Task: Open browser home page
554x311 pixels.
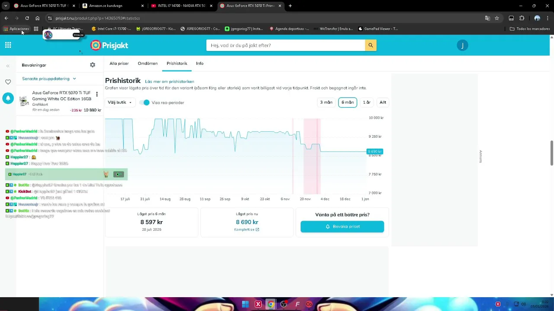Action: (x=38, y=18)
